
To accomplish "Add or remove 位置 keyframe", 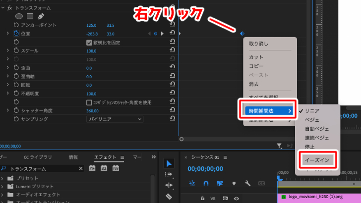I will 156,34.
